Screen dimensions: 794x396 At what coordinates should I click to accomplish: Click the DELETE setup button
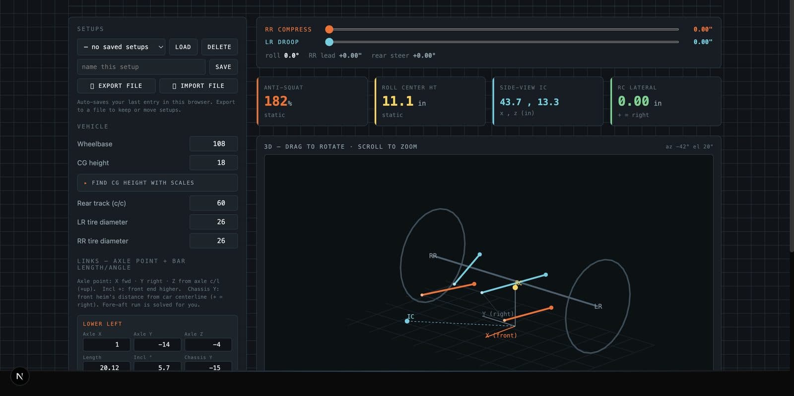click(x=219, y=47)
